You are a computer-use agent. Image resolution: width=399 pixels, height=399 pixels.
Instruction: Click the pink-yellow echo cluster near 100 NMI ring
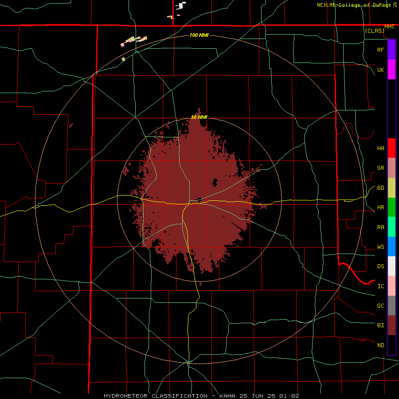[x=133, y=41]
